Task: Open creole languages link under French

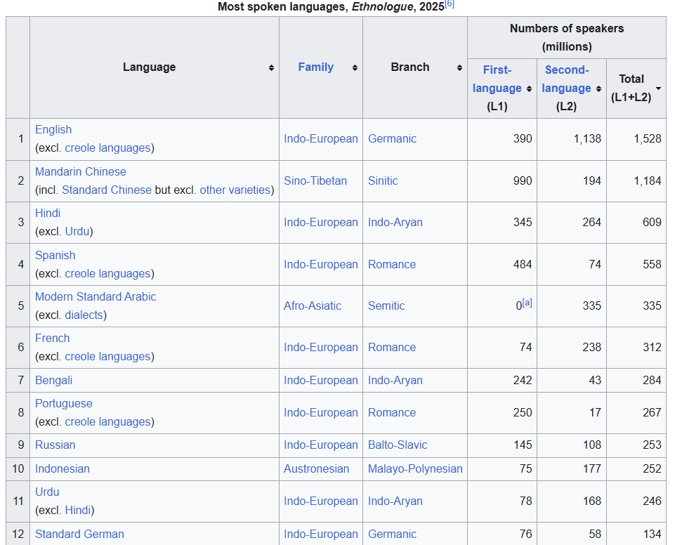Action: pos(107,356)
